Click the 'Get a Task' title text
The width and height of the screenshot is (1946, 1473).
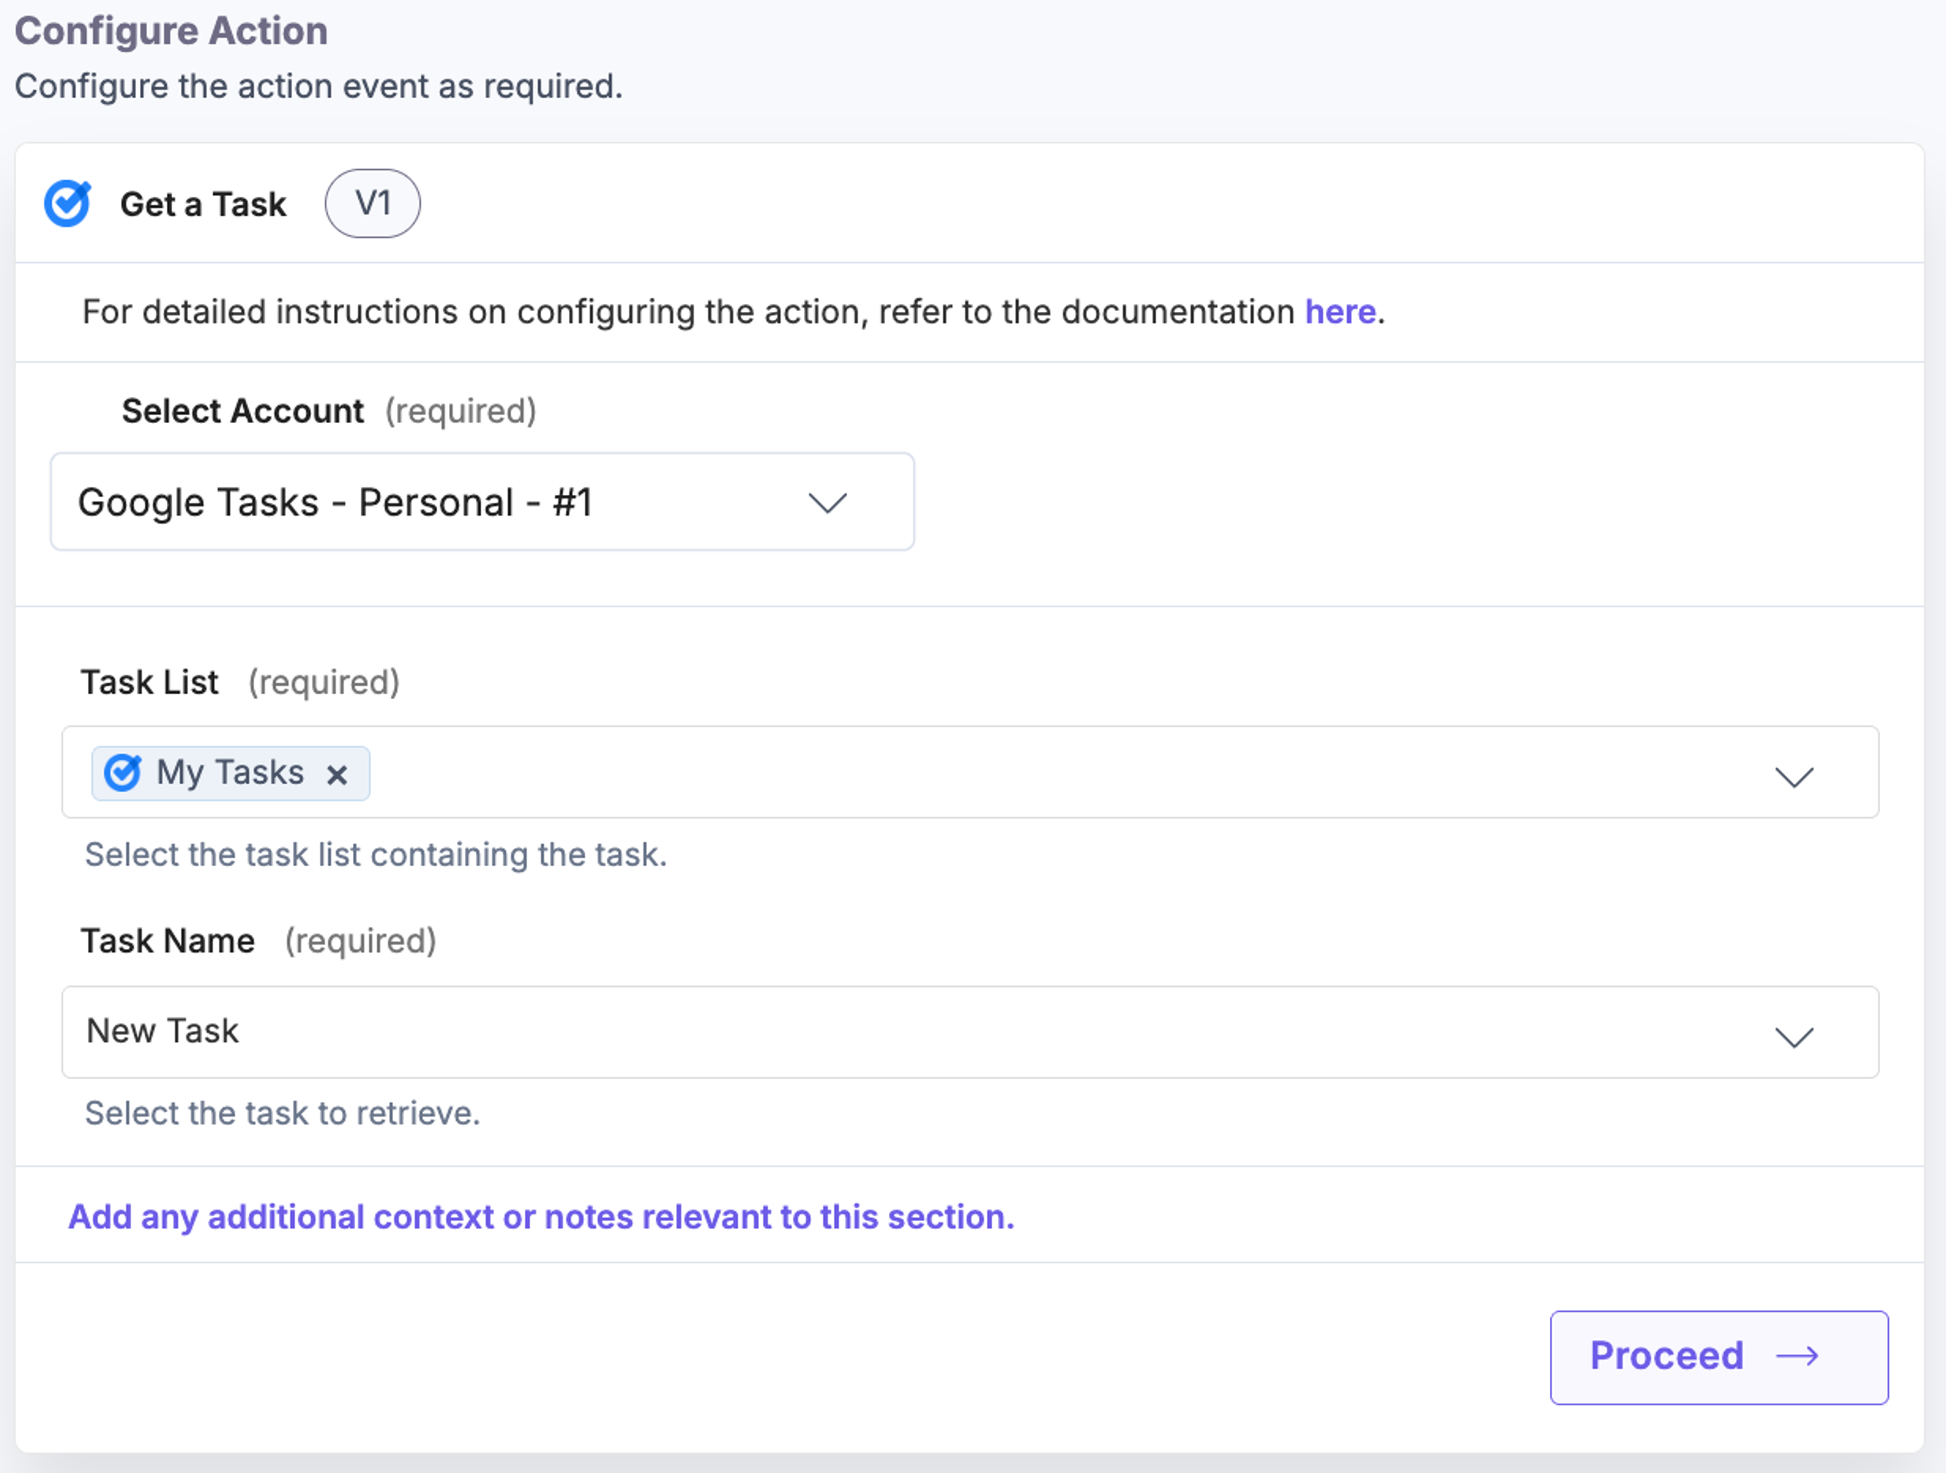(x=203, y=204)
